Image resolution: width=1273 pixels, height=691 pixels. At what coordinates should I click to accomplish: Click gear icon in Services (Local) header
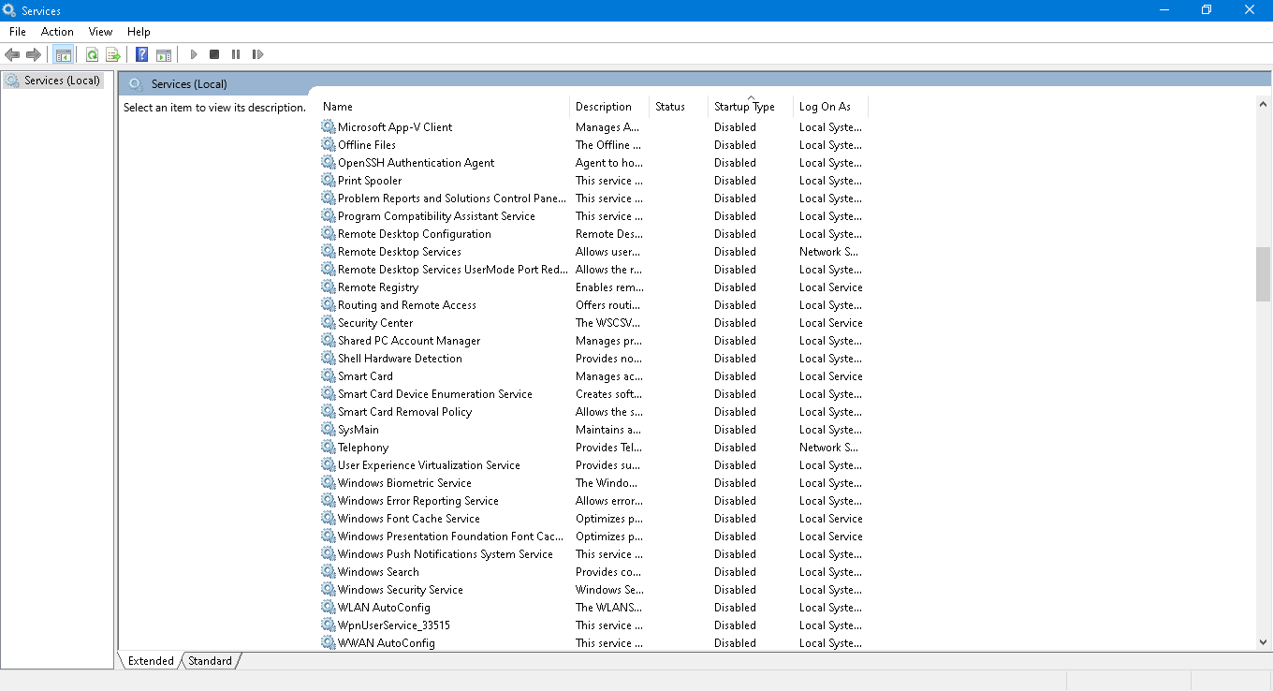click(136, 84)
